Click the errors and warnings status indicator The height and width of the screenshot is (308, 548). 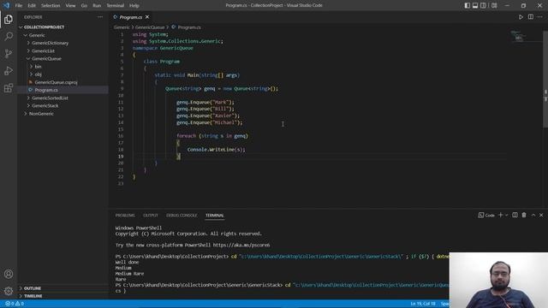(15, 304)
